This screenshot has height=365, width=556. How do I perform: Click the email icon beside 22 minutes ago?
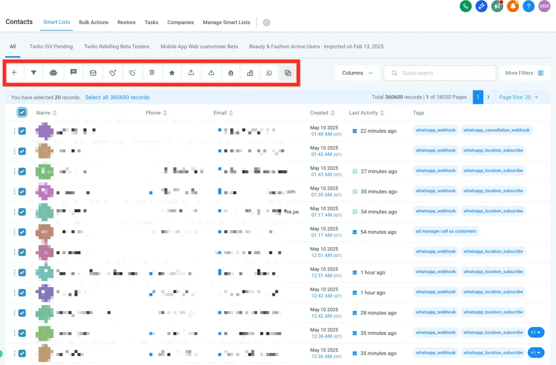tap(355, 131)
